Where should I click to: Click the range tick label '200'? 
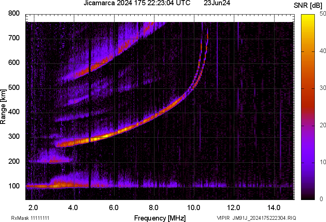[14, 161]
